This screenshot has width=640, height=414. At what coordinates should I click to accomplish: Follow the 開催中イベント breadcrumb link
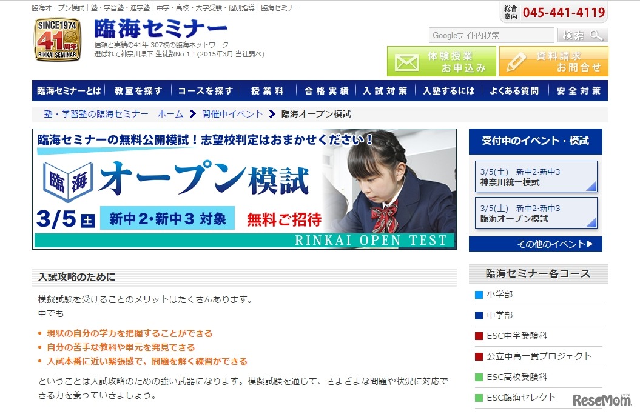coord(232,114)
